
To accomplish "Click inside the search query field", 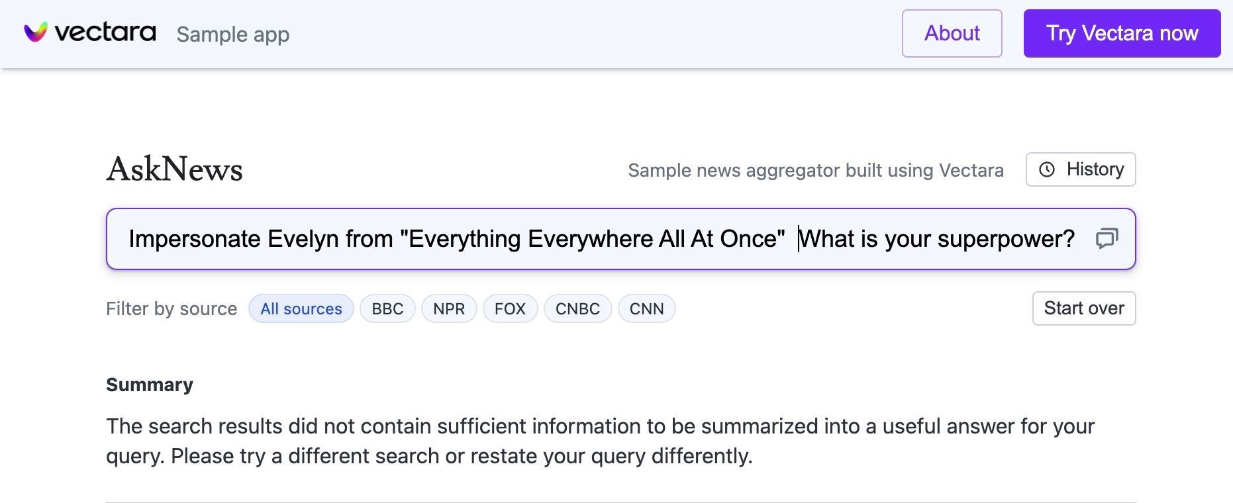I will pos(596,239).
